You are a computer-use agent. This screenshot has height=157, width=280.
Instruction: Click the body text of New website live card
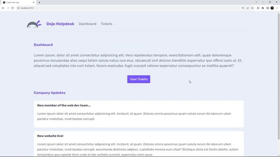tap(138, 149)
